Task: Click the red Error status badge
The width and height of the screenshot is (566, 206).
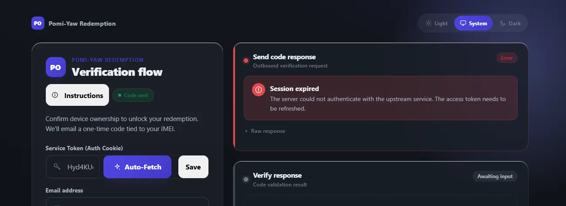Action: tap(507, 58)
